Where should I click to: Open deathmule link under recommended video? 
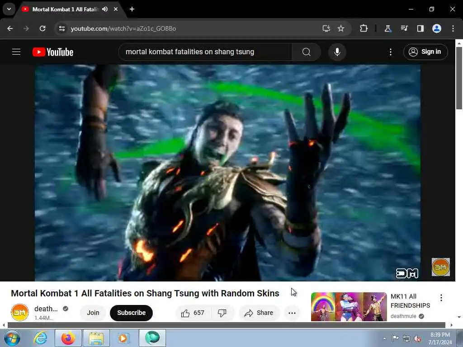(403, 316)
